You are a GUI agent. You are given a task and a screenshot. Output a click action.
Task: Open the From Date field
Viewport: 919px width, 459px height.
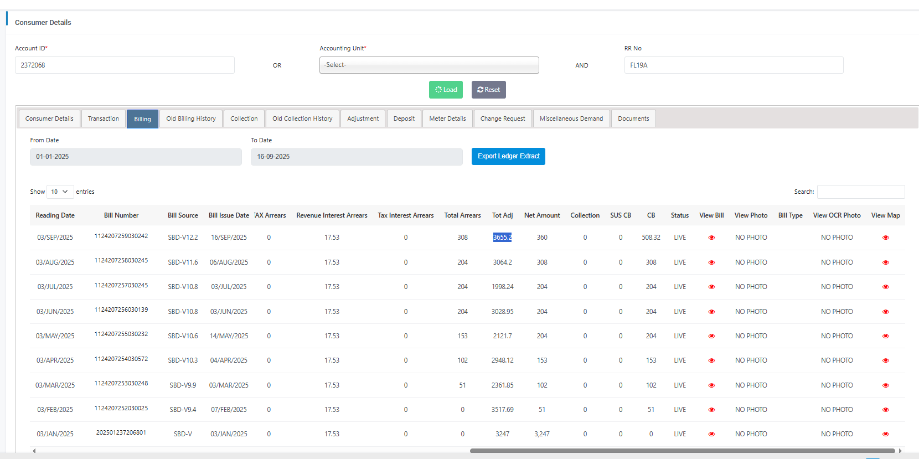pyautogui.click(x=136, y=157)
